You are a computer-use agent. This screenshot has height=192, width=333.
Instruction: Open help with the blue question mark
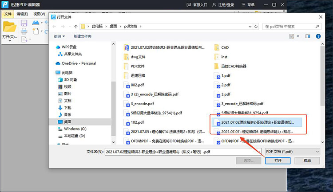click(318, 36)
